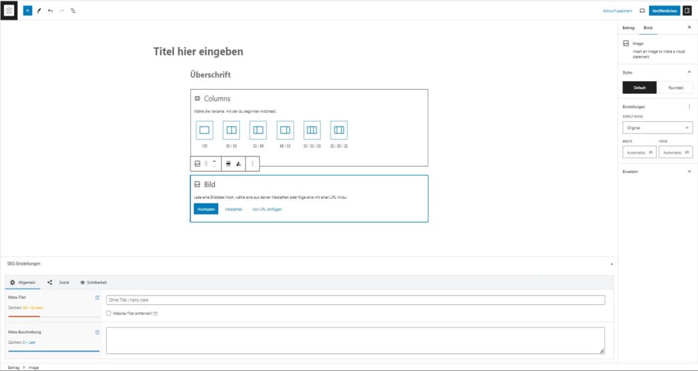
Task: Change the Breite unit selector
Action: tap(651, 152)
